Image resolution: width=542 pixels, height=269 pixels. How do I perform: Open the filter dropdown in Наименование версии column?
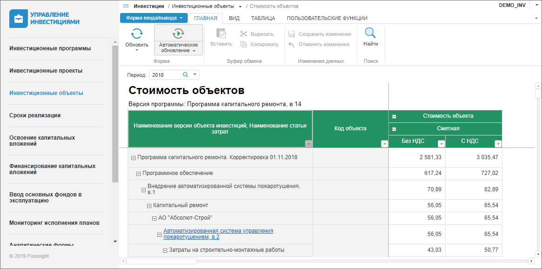pos(309,144)
